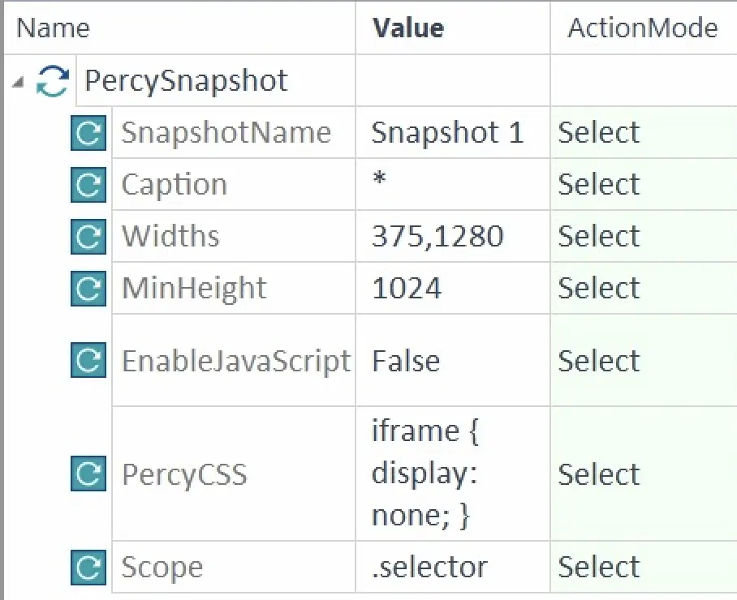Open the ActionMode Select dropdown for PercyCSS

[x=599, y=474]
